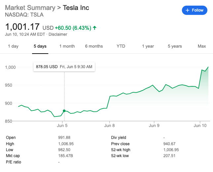Select the Max range tab

point(202,46)
